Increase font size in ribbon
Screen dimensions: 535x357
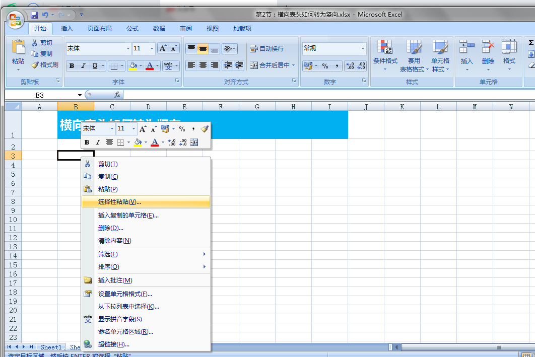point(163,48)
